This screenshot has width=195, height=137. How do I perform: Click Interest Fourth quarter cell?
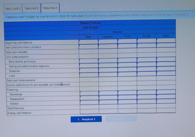[147, 102]
